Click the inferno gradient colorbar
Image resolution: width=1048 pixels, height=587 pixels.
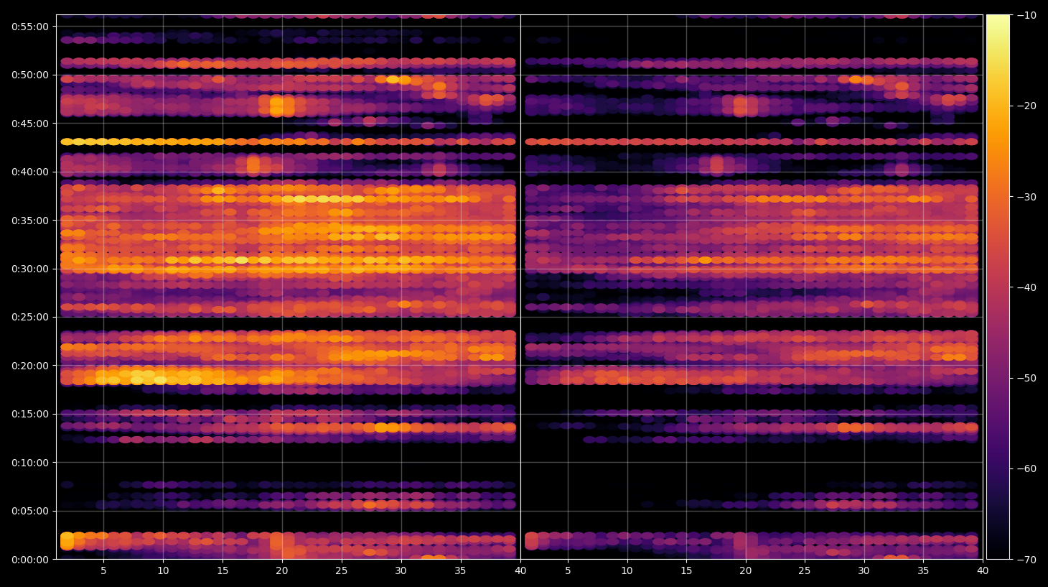click(998, 287)
